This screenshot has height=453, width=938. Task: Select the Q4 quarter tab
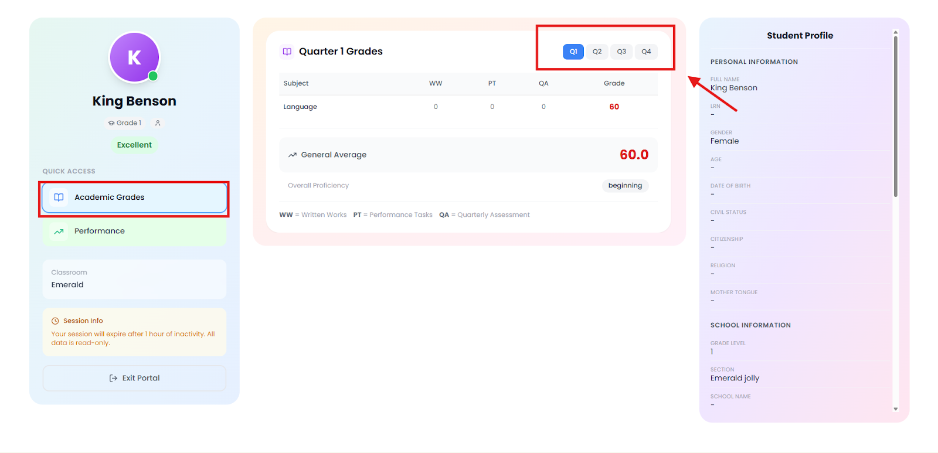(x=646, y=52)
